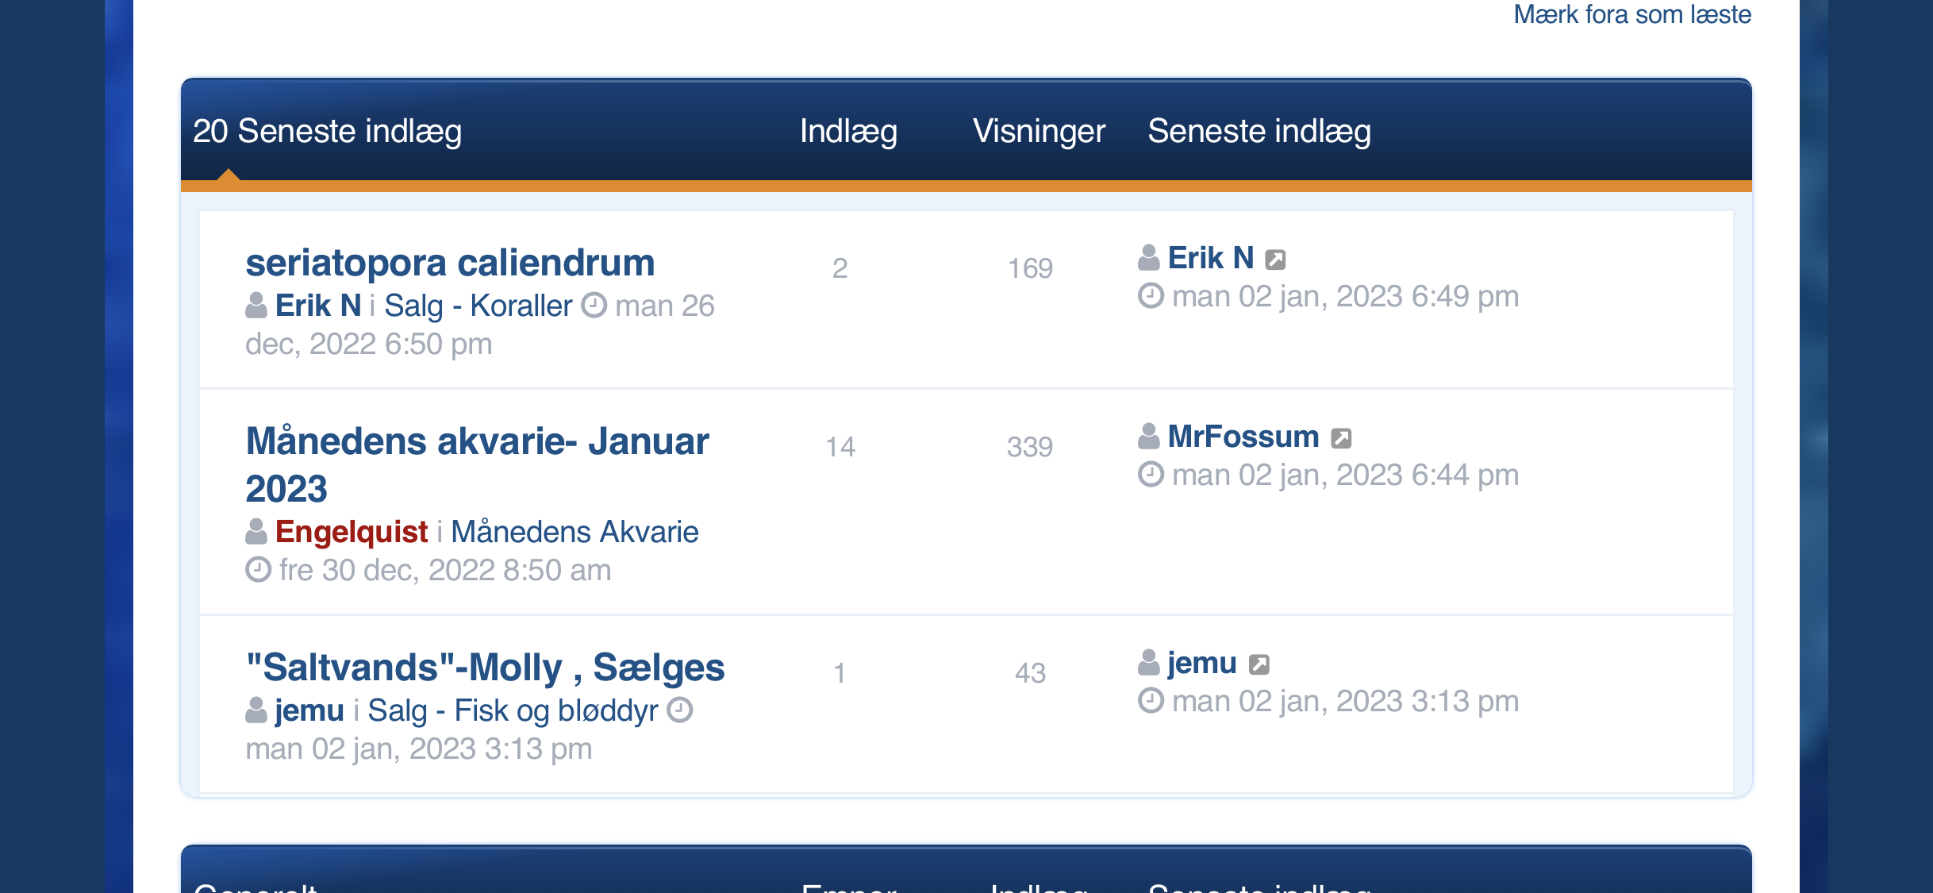Click clock icon before 6:49 pm timestamp
Viewport: 1933px width, 893px height.
pos(1151,296)
